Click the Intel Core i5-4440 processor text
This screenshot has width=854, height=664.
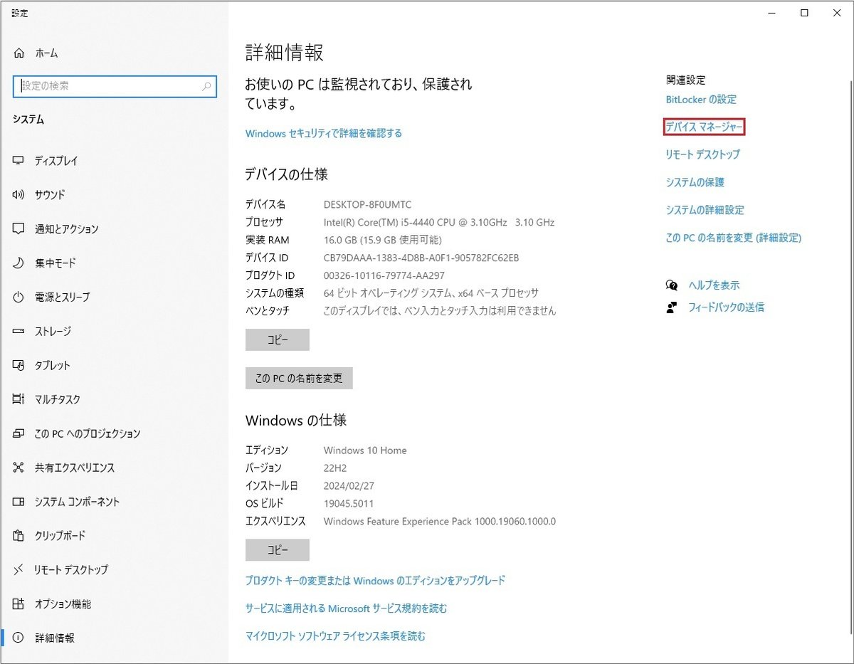tap(439, 223)
